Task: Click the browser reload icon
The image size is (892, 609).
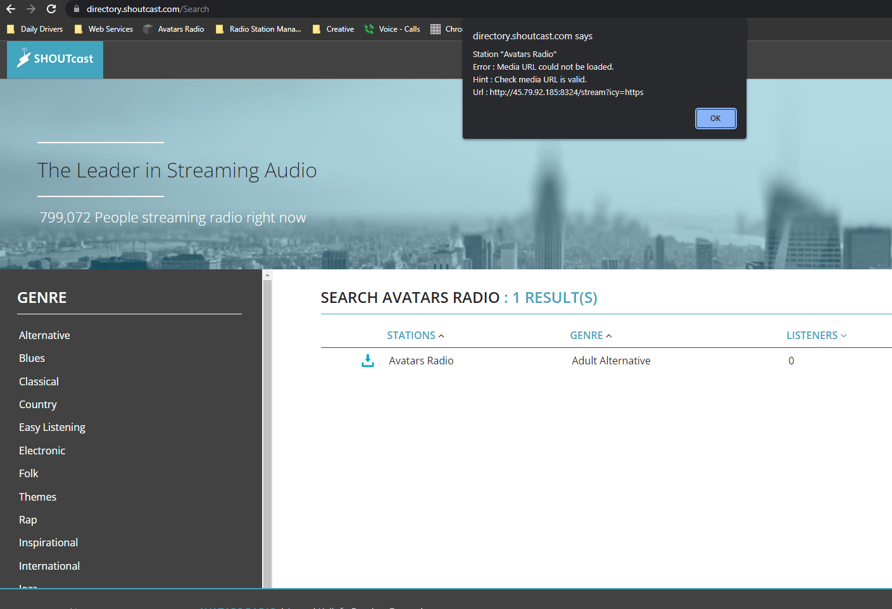Action: coord(51,9)
